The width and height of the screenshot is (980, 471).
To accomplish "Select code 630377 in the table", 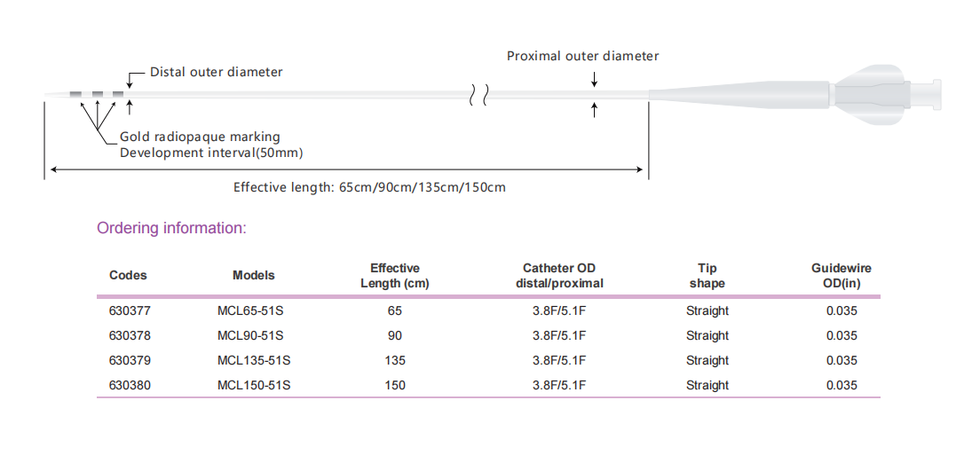I will click(x=130, y=310).
